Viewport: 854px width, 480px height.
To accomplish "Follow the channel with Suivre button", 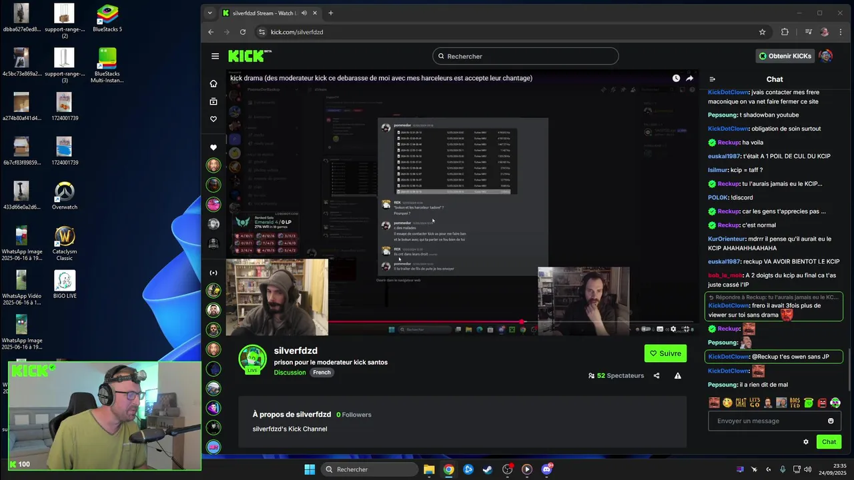I will tap(665, 353).
